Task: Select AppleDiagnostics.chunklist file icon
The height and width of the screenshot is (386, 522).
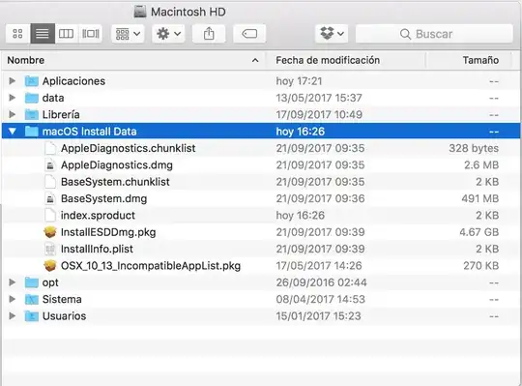Action: pyautogui.click(x=50, y=148)
